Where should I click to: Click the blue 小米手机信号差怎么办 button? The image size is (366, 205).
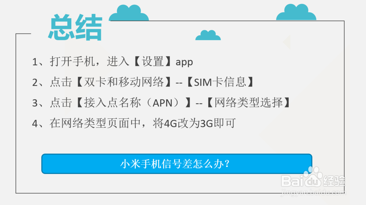coord(177,163)
